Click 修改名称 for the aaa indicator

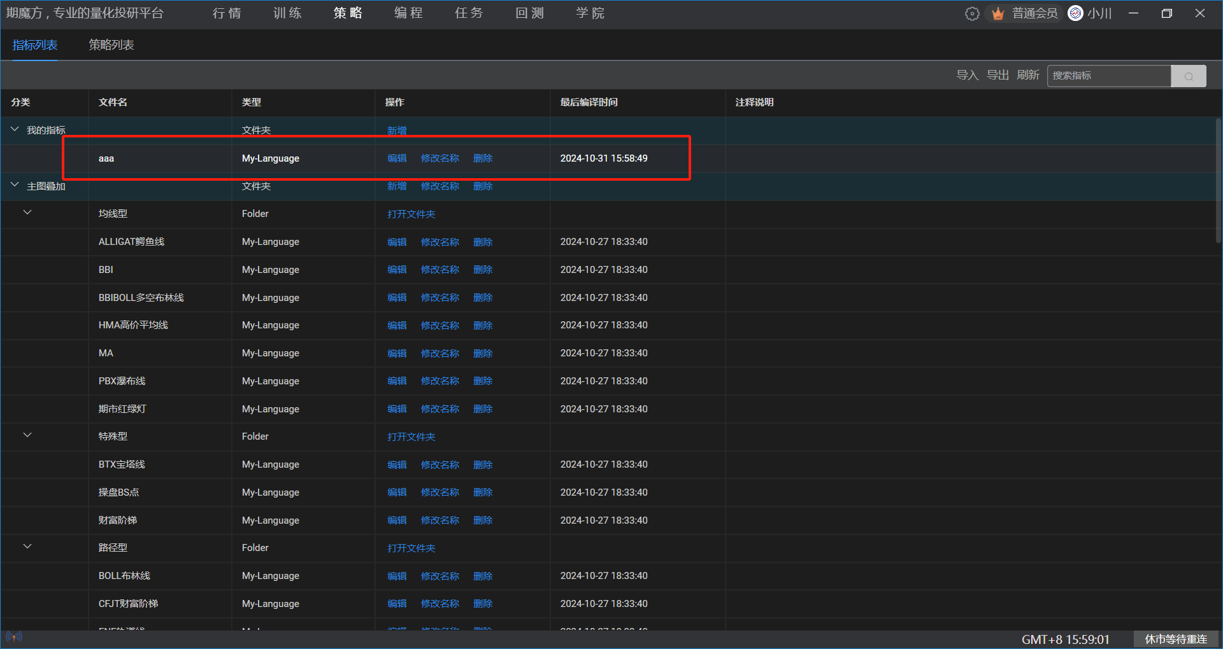[440, 158]
